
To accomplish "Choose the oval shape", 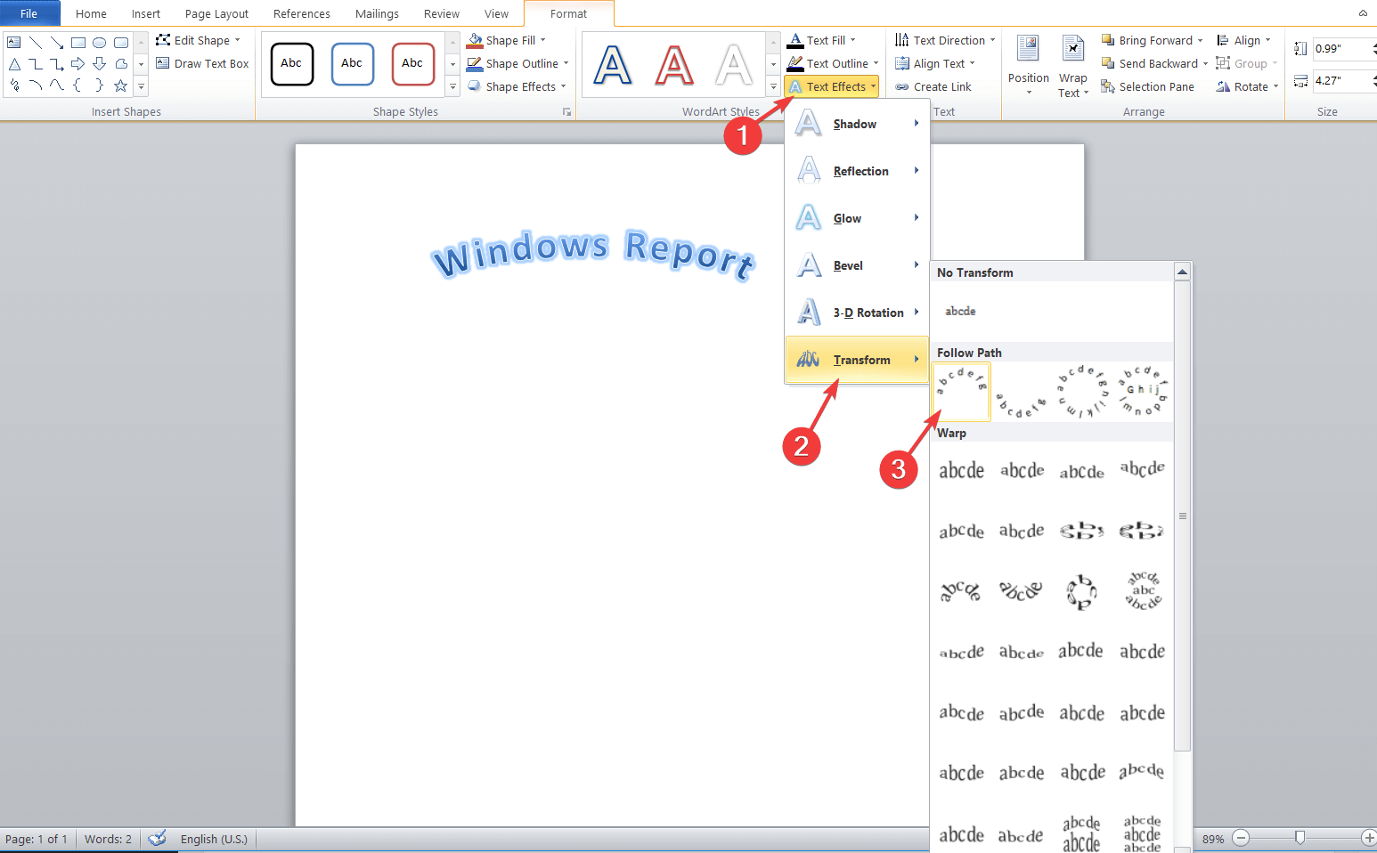I will pos(100,42).
